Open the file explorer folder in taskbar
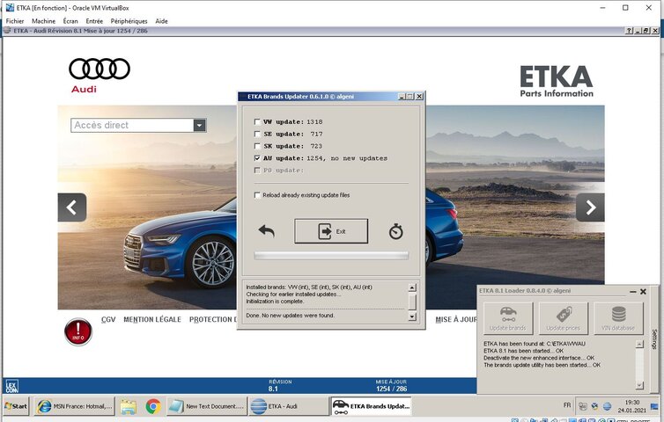The image size is (664, 422). click(x=128, y=406)
